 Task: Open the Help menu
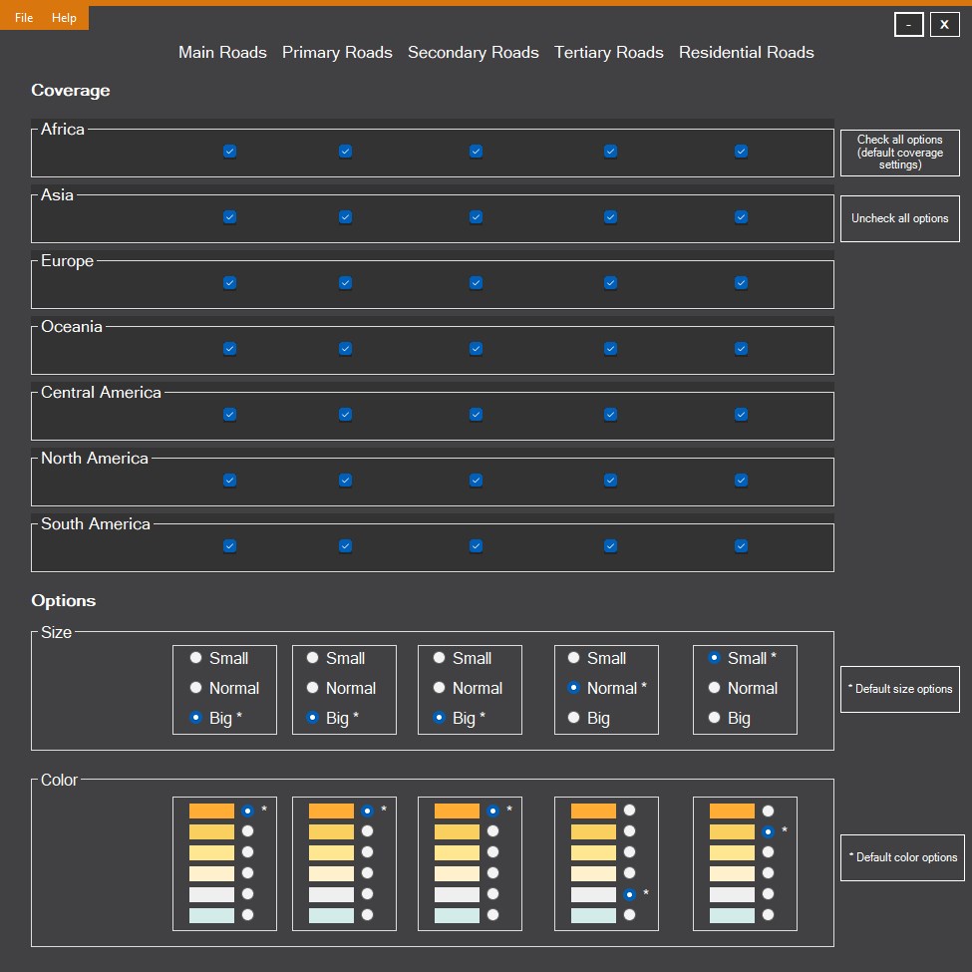pos(64,18)
